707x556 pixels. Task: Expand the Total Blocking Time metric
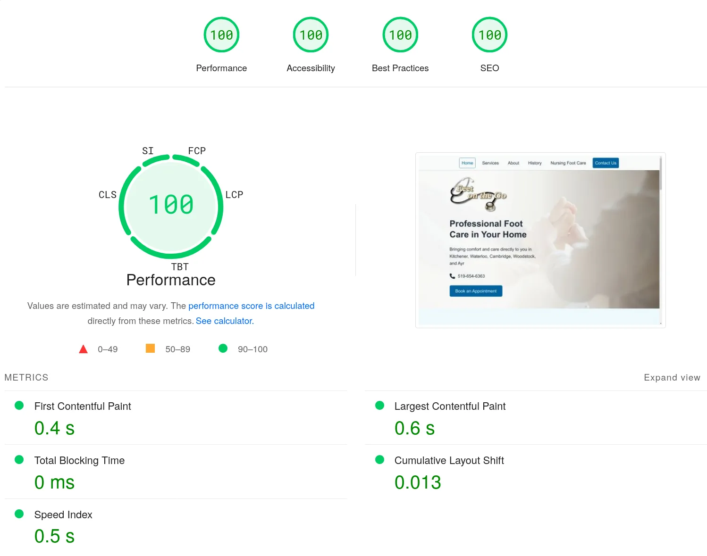tap(176, 472)
